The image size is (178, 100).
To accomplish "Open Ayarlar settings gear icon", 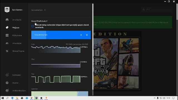I will click(7, 83).
